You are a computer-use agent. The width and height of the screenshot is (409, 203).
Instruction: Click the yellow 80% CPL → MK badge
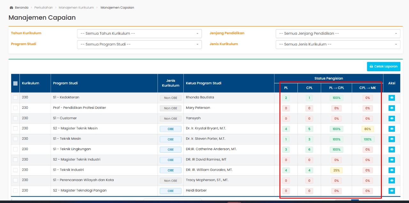pyautogui.click(x=367, y=129)
